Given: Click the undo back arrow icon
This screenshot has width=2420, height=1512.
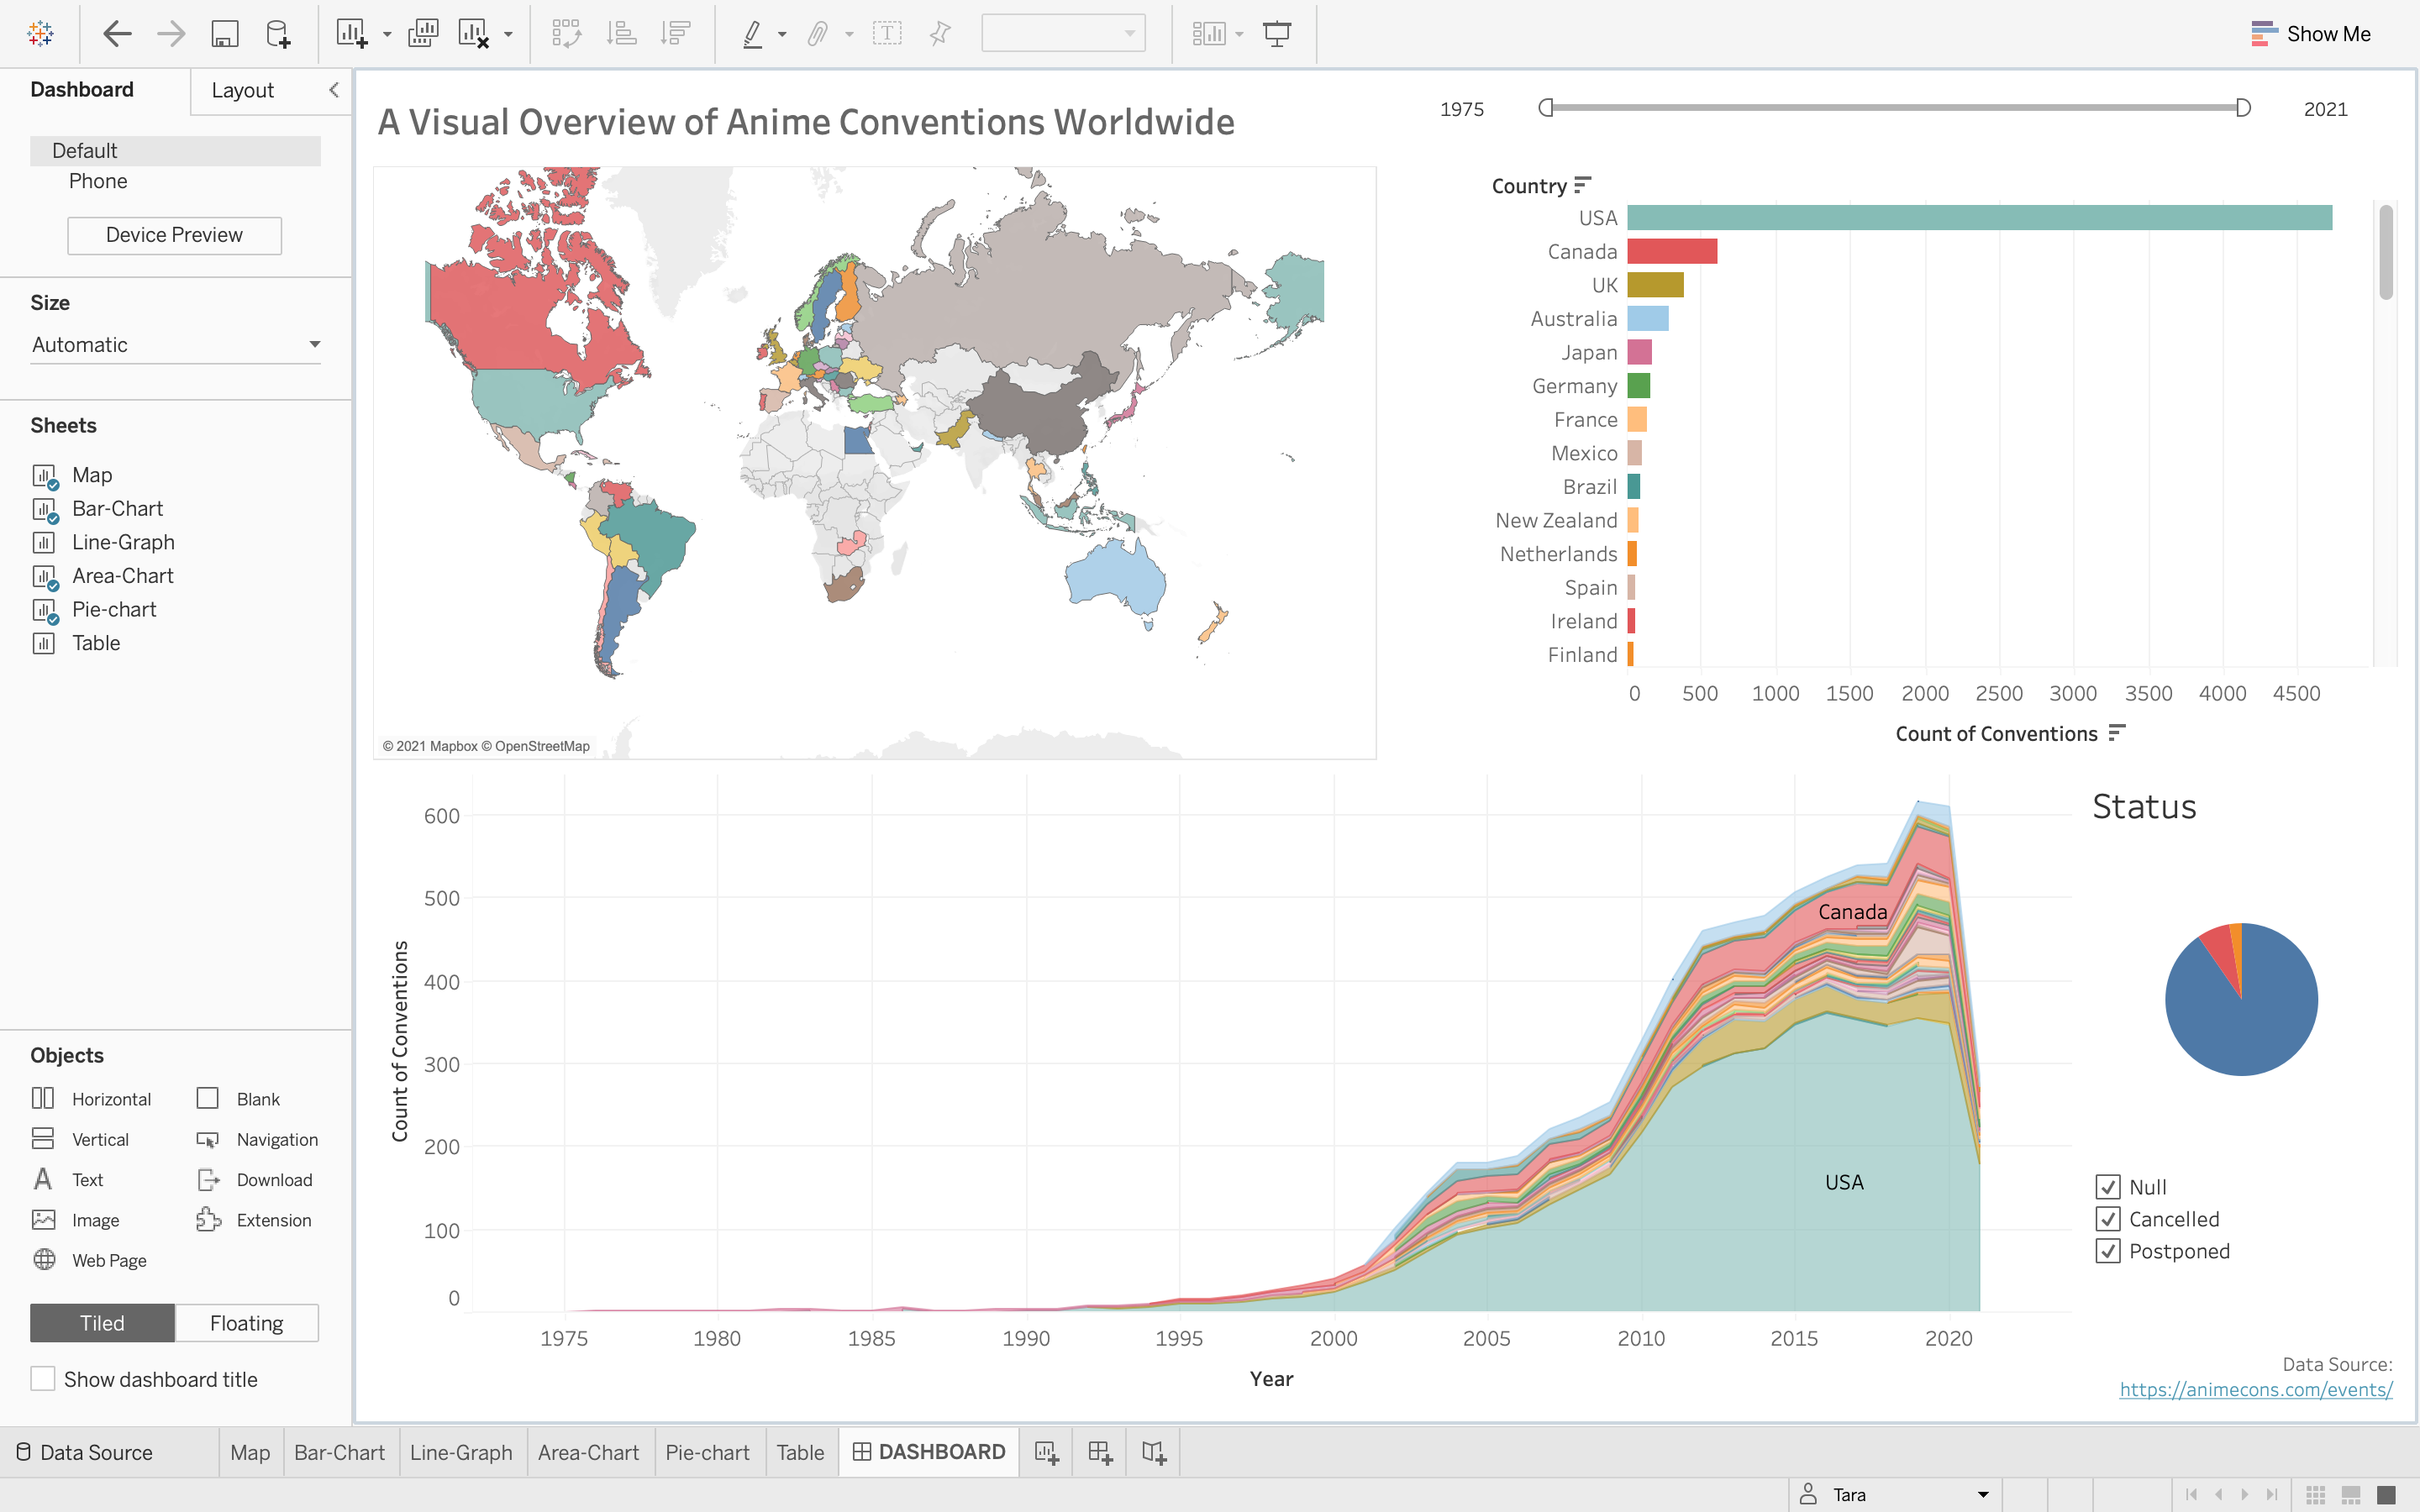Looking at the screenshot, I should (117, 34).
